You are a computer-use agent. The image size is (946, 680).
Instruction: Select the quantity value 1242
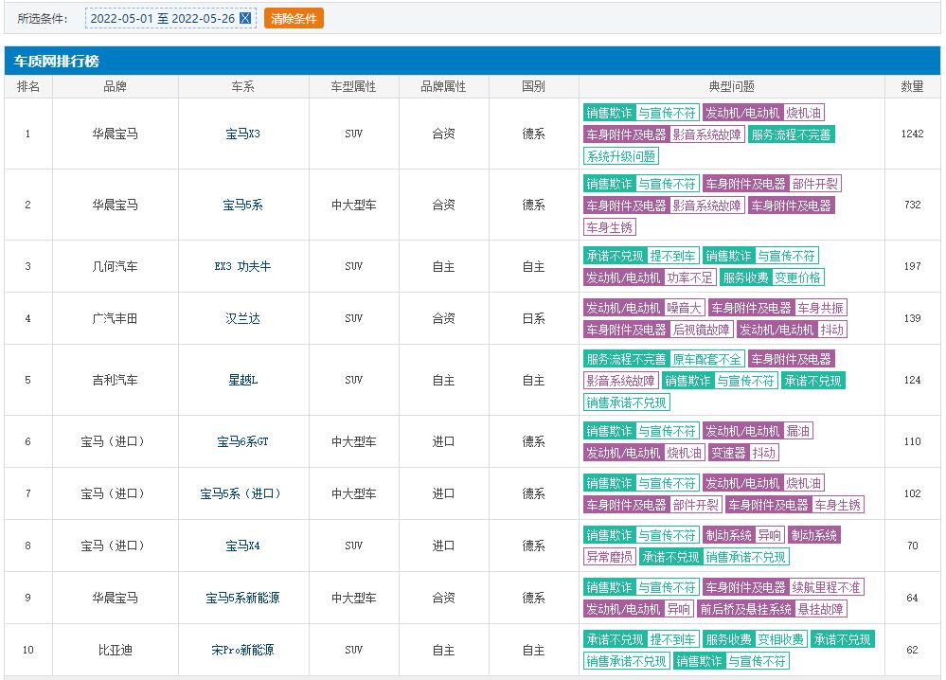point(912,134)
